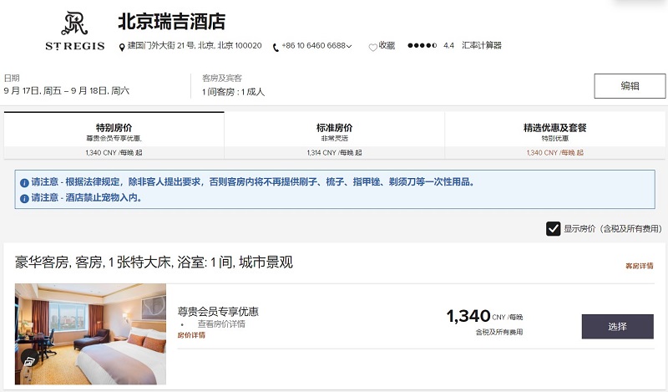This screenshot has height=392, width=668.
Task: Click the room title 豪华客房, 1 张特大床
Action: click(154, 262)
